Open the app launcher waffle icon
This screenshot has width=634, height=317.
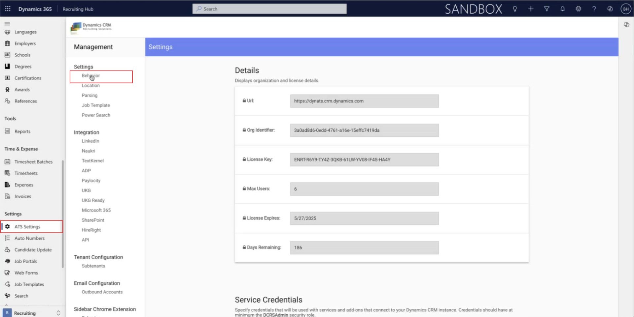coord(8,9)
